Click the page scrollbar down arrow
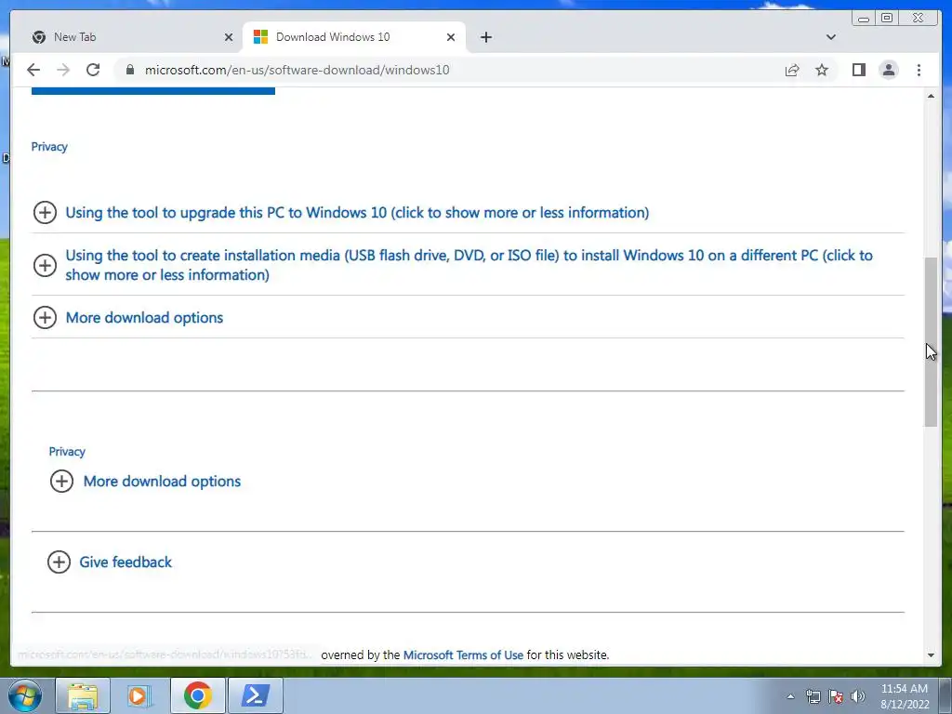The width and height of the screenshot is (952, 714). coord(931,655)
